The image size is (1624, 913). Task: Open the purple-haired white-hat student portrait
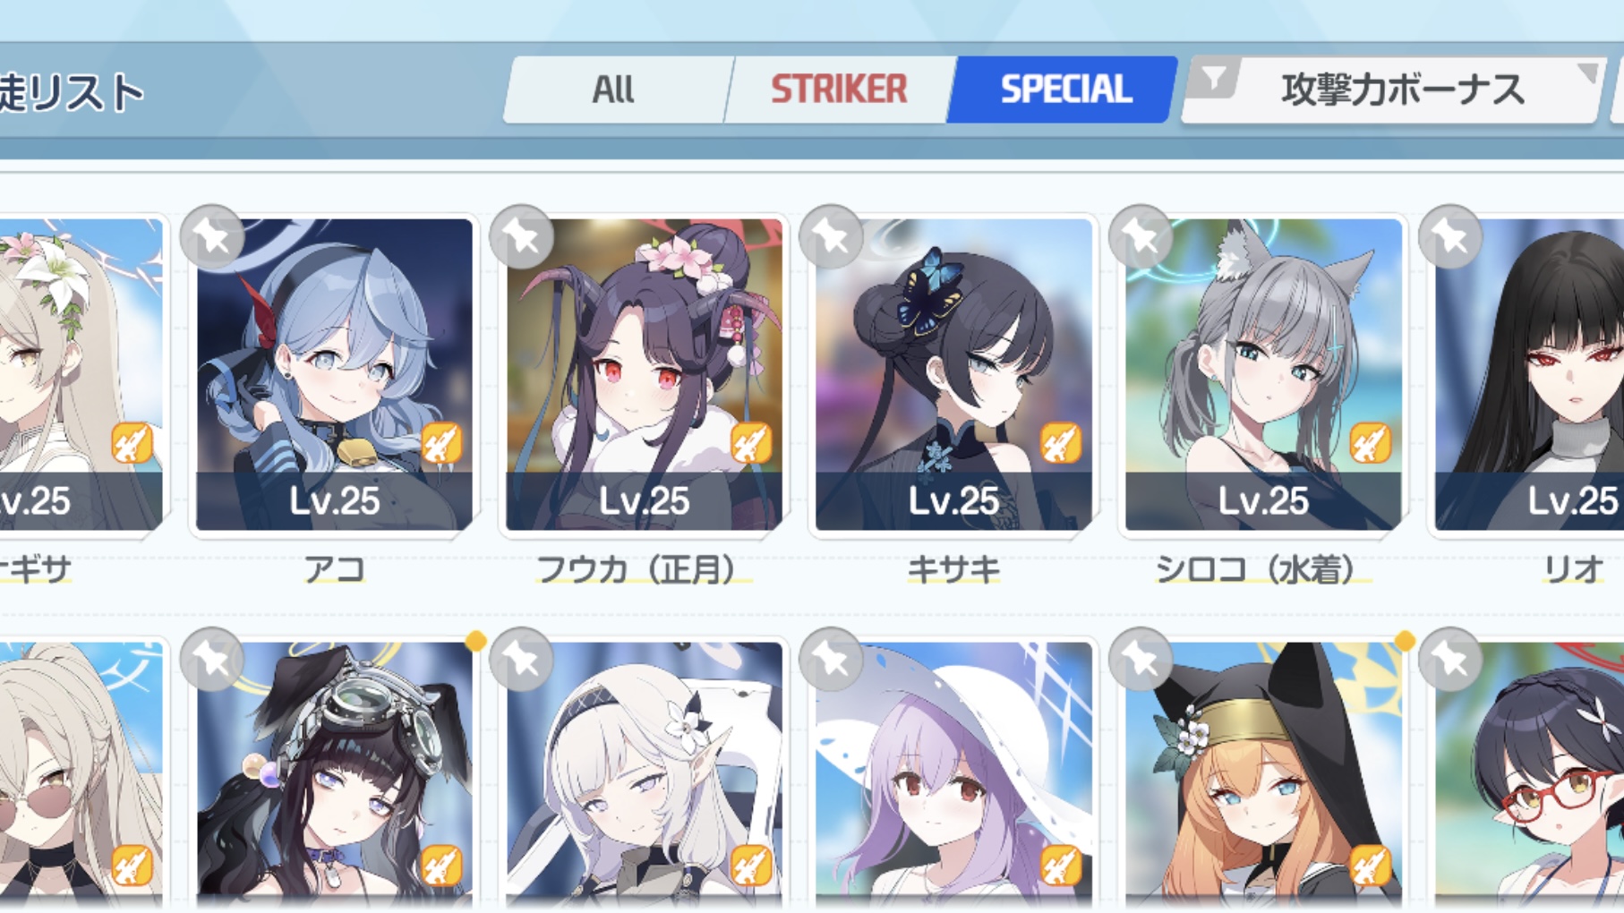coord(953,772)
